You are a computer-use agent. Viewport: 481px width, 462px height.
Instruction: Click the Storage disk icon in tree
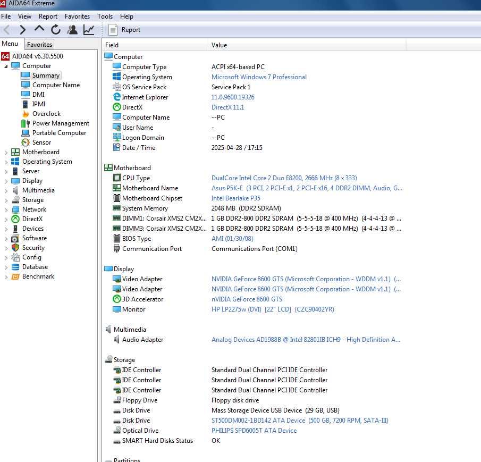coord(15,200)
